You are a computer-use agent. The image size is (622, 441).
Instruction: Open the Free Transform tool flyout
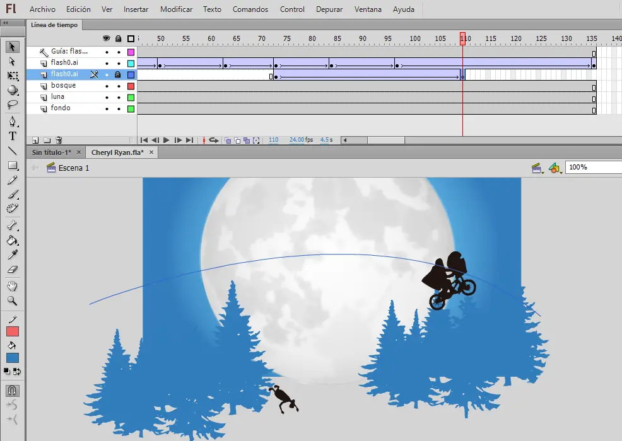12,76
